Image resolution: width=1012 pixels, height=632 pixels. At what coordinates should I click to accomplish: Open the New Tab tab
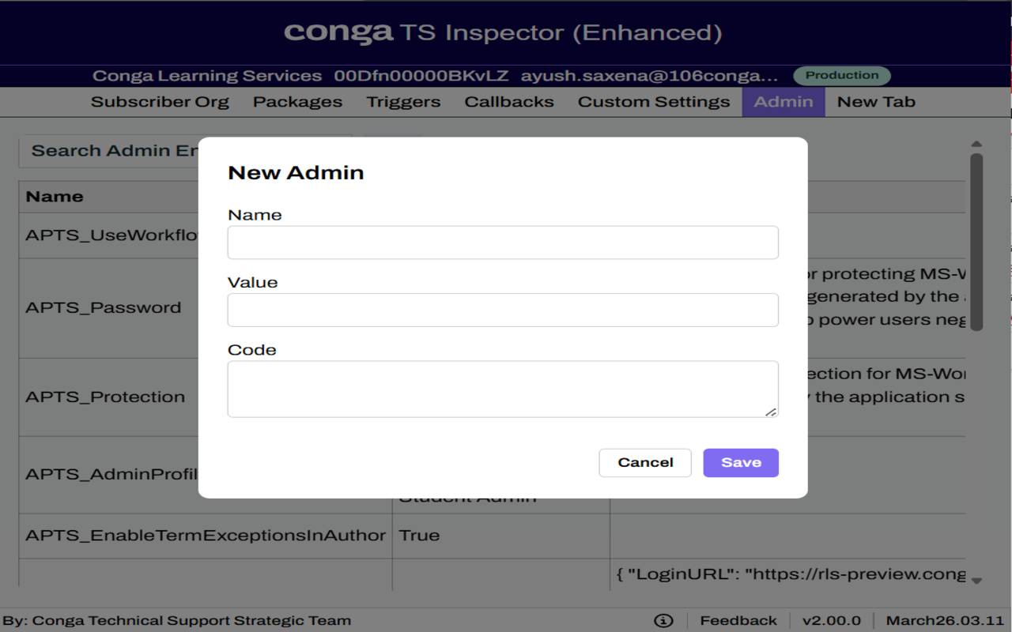(x=876, y=102)
